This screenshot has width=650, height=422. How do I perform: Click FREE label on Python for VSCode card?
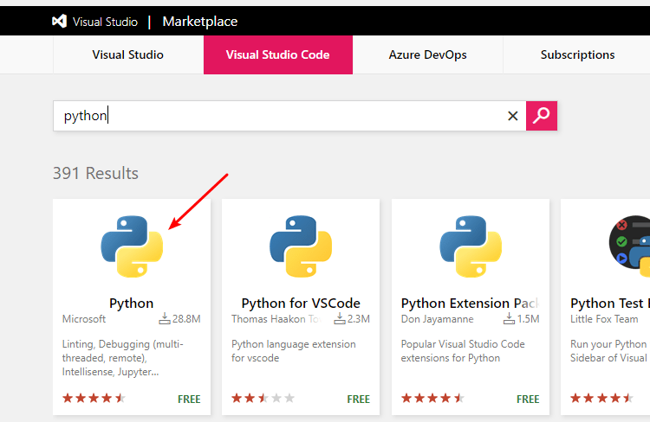(359, 399)
